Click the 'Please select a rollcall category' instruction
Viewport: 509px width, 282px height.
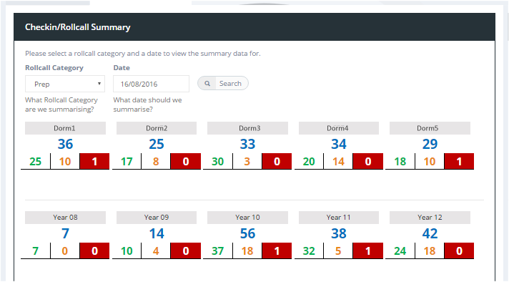(143, 53)
